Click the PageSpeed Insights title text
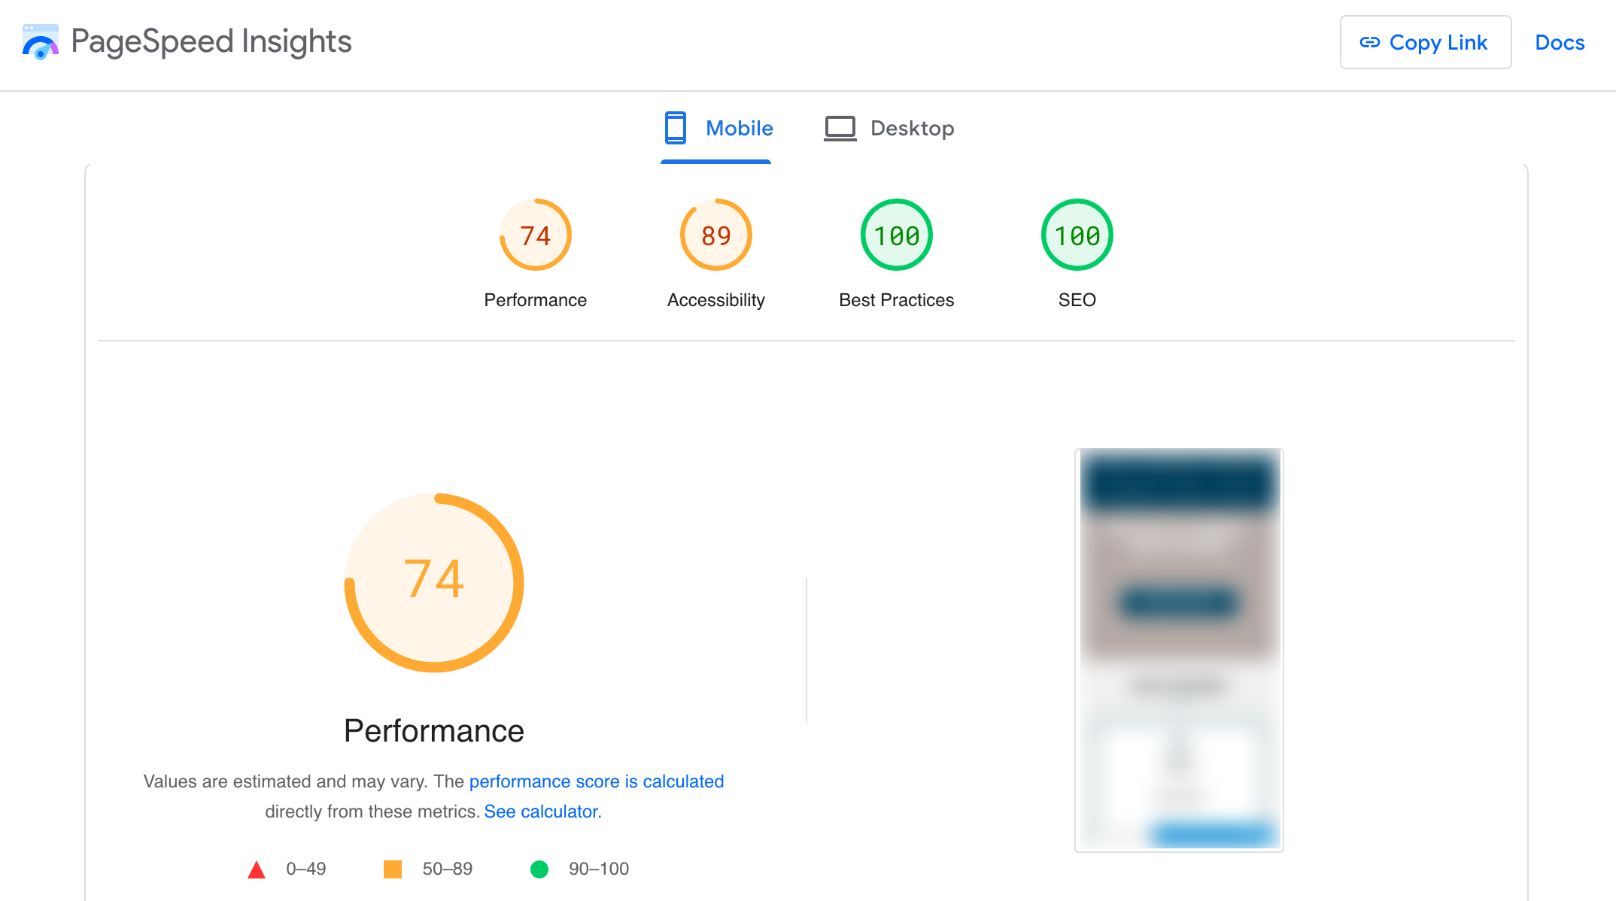1616x901 pixels. (x=211, y=41)
